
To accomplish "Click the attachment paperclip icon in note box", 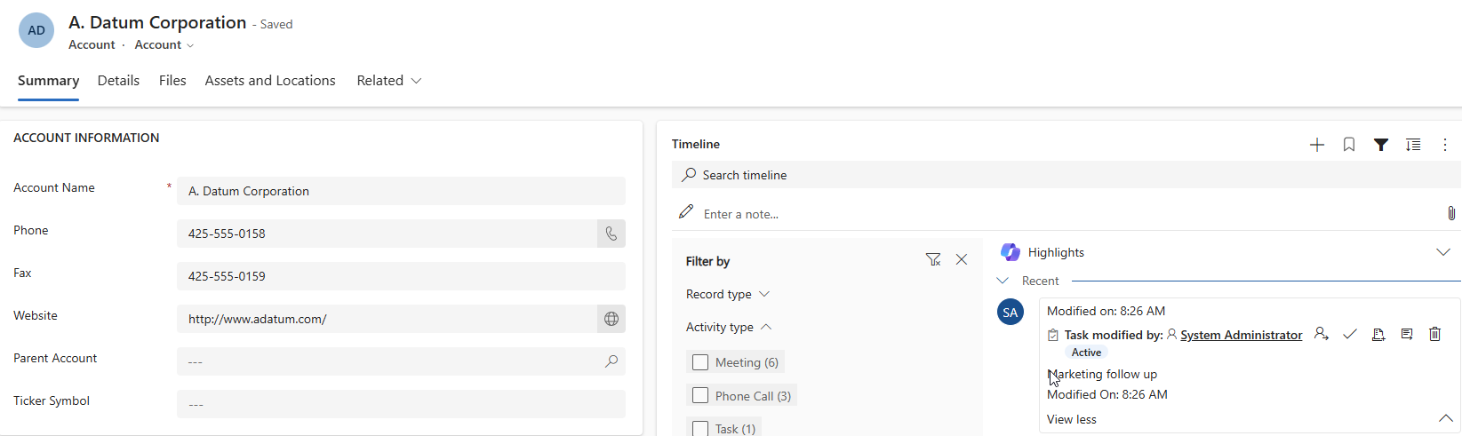I will [x=1451, y=213].
